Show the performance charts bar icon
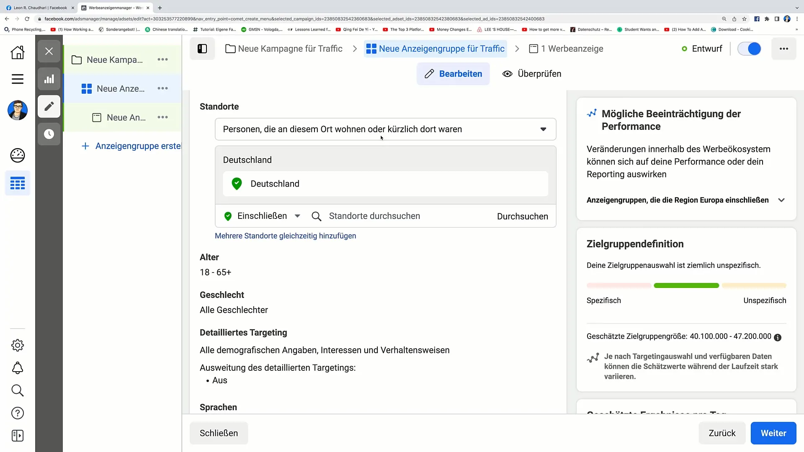Image resolution: width=804 pixels, height=452 pixels. coord(49,79)
